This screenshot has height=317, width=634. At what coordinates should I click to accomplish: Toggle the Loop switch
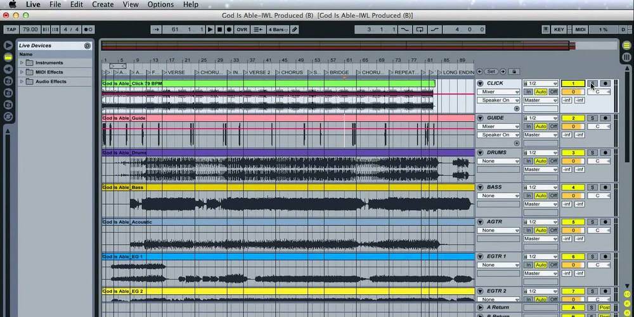coord(419,30)
